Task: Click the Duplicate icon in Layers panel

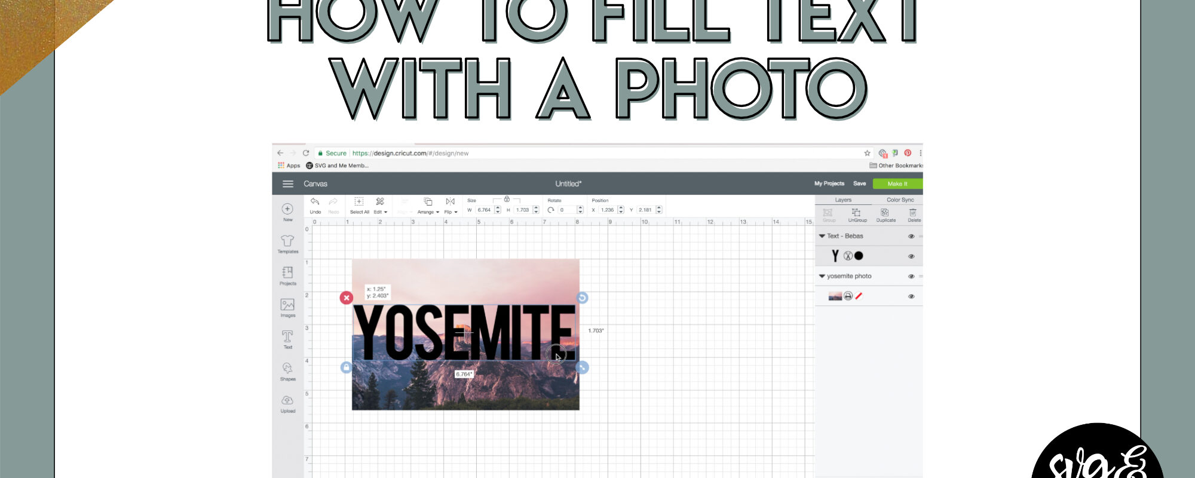Action: click(x=885, y=213)
